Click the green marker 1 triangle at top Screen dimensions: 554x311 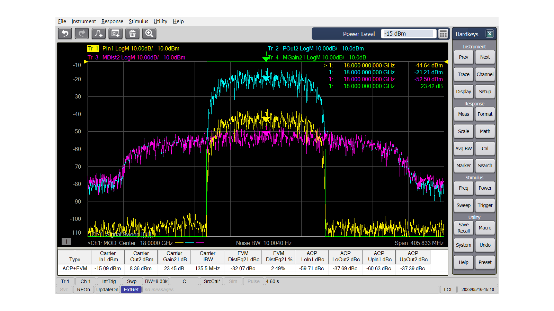pos(266,59)
